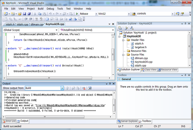Toggle auto-hide pin on the Output panel

click(110, 84)
